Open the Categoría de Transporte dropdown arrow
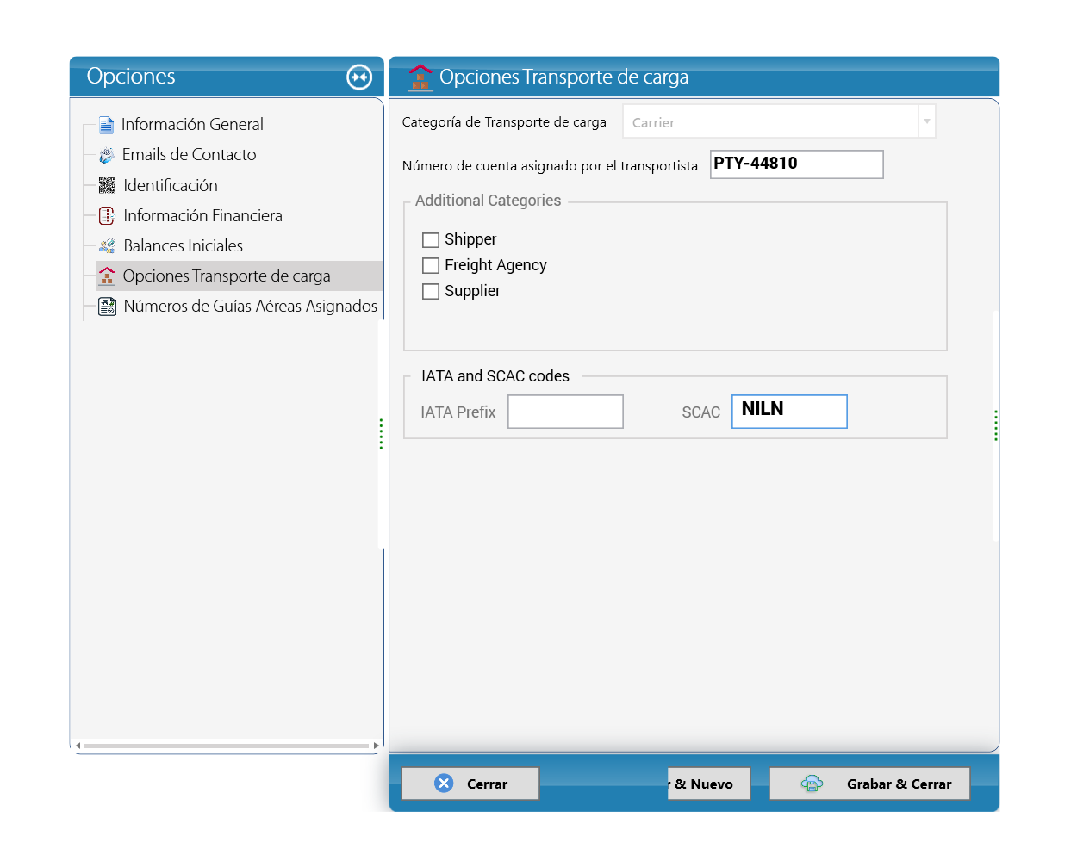The height and width of the screenshot is (861, 1077). tap(927, 121)
